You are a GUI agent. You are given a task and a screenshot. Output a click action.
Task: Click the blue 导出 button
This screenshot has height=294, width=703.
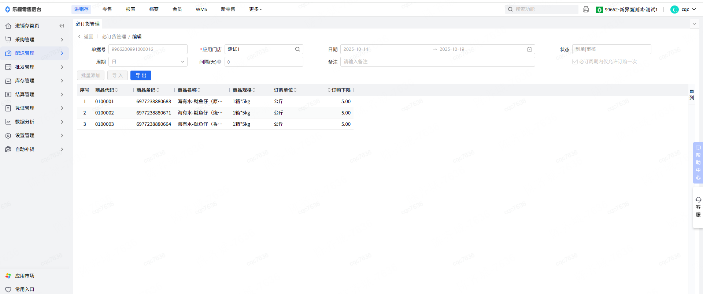tap(141, 75)
